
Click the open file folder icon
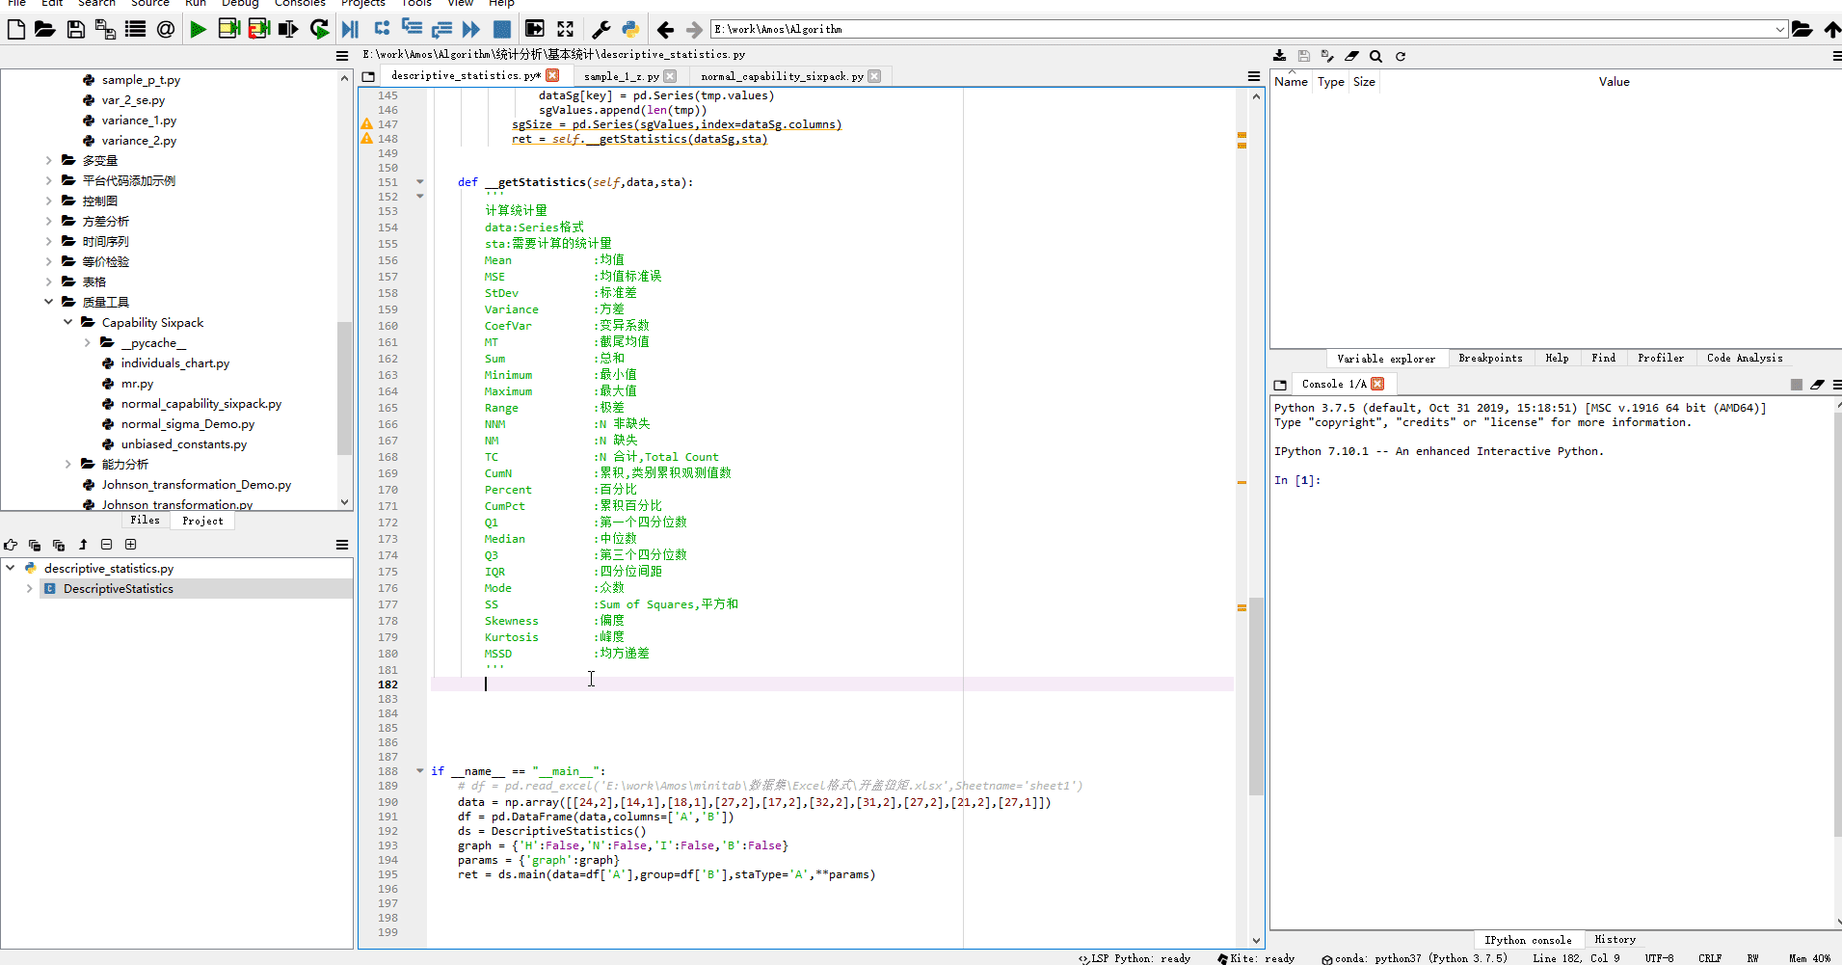click(45, 29)
